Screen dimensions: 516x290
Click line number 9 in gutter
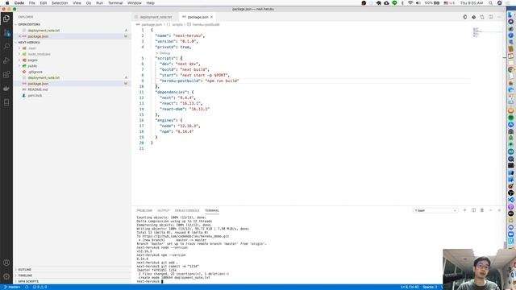pos(143,81)
